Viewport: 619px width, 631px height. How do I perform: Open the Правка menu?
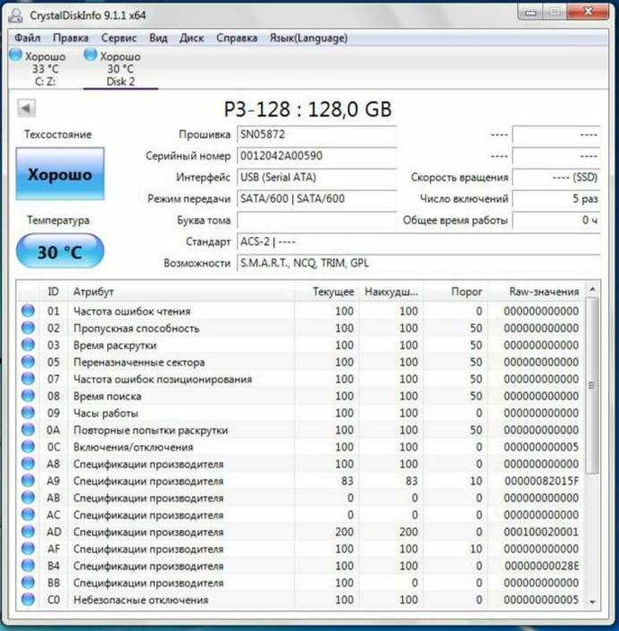pos(70,38)
